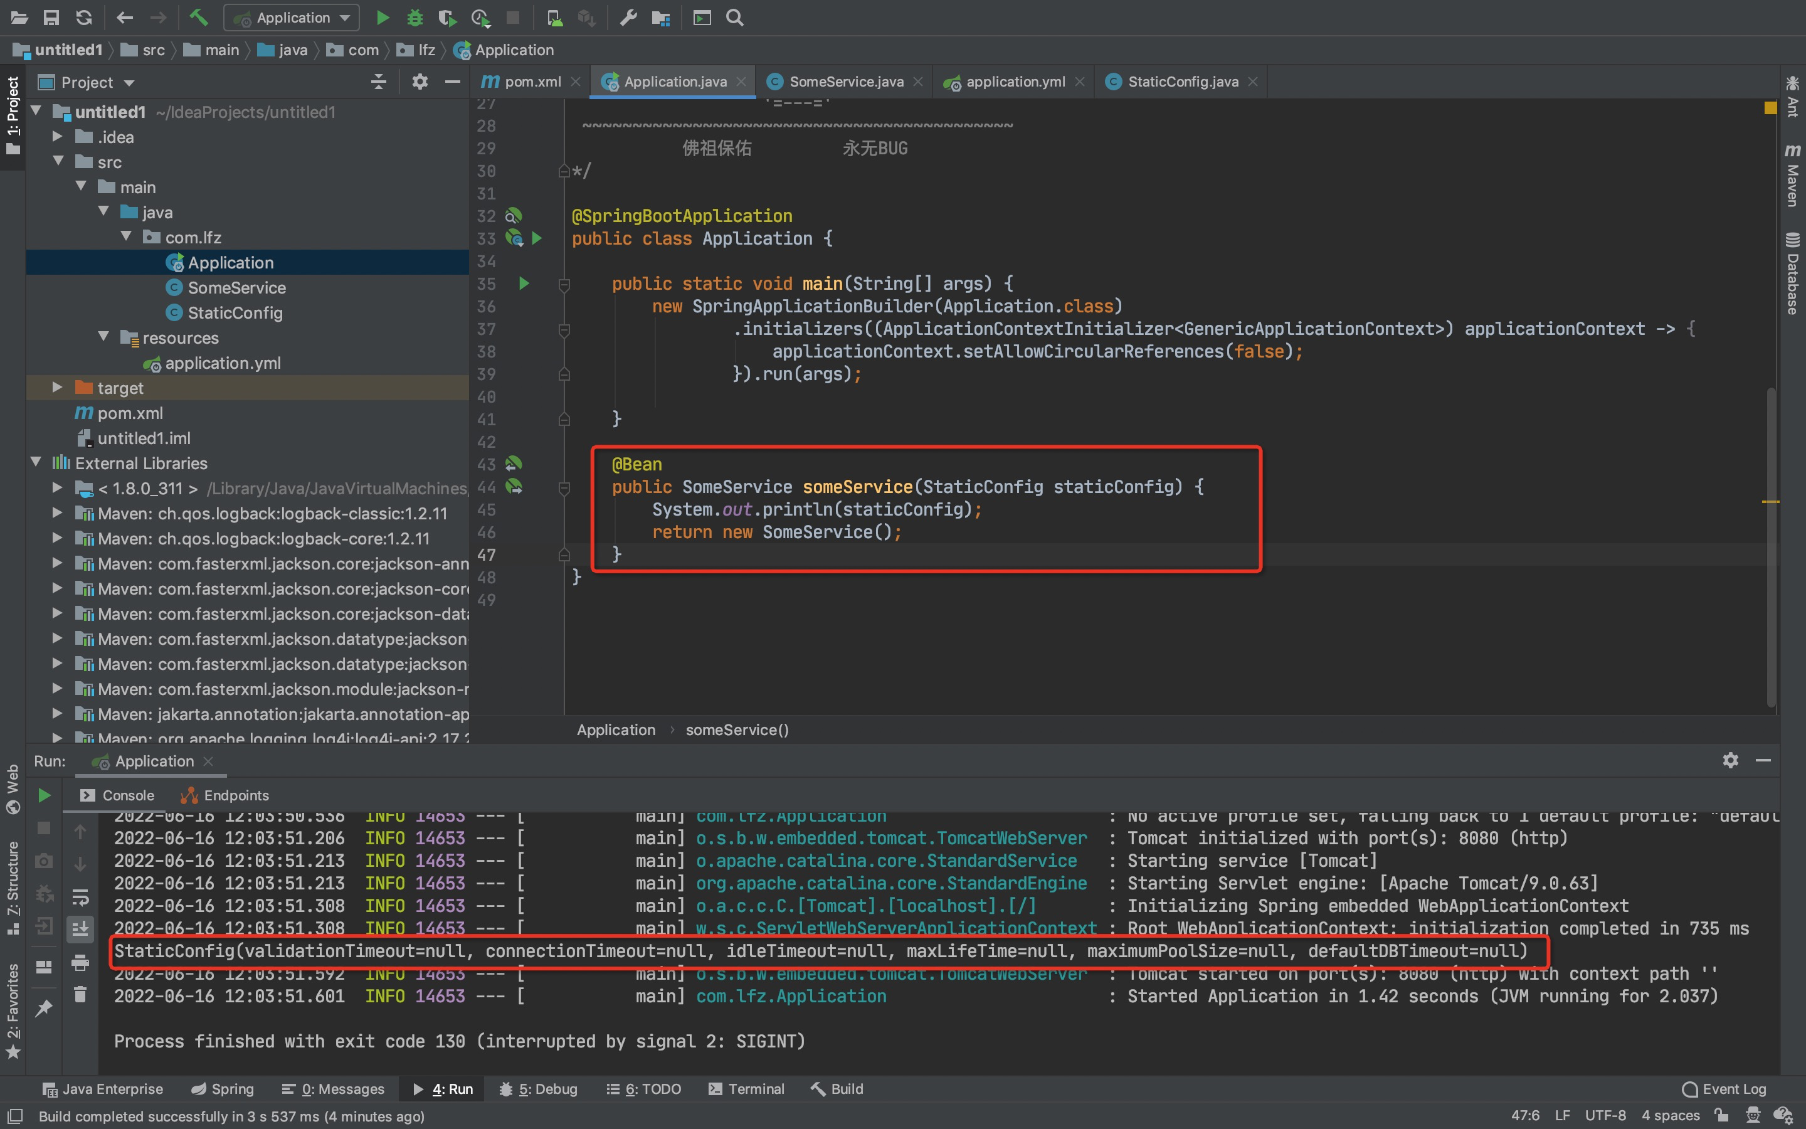Open the Endpoints tab in Run panel
Screen dimensions: 1806x1129
tap(235, 795)
